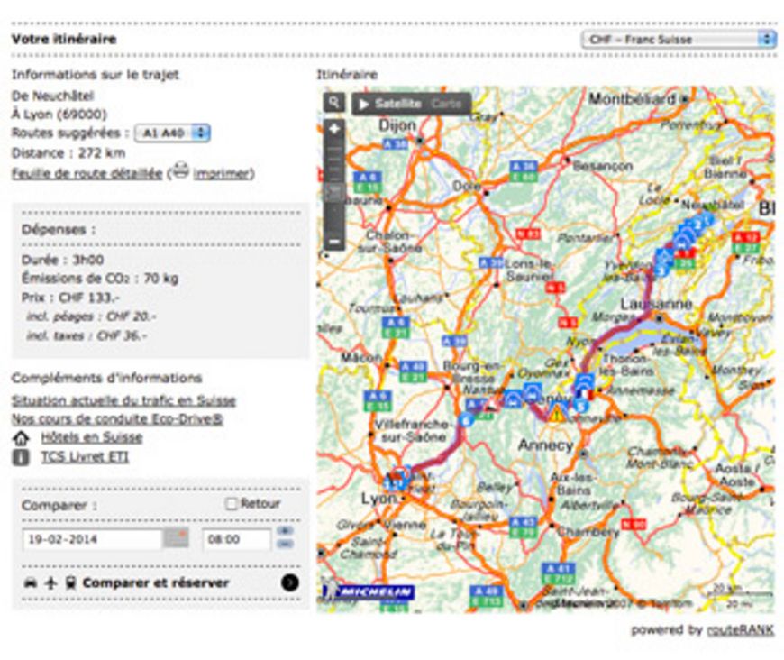The image size is (784, 660).
Task: Tick the Retour checkbox
Action: tap(231, 504)
